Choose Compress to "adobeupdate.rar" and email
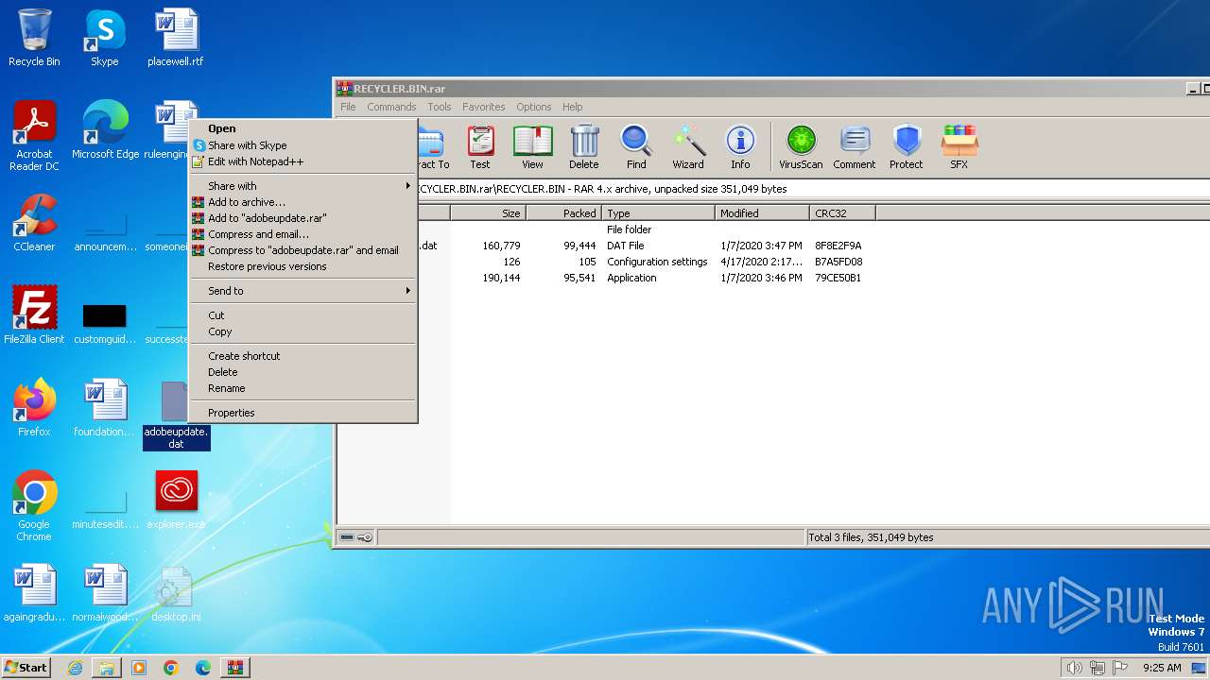This screenshot has width=1210, height=680. pyautogui.click(x=302, y=250)
